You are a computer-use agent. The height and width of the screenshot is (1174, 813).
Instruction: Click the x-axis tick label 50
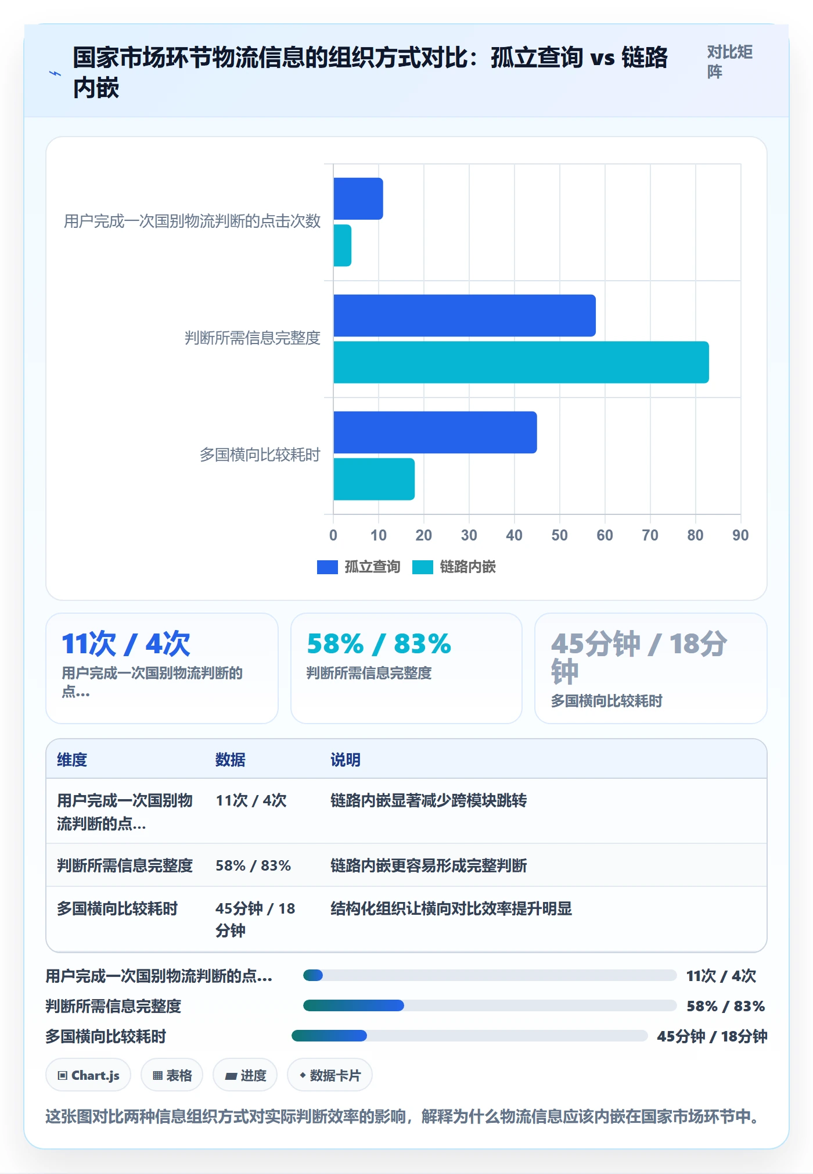560,535
